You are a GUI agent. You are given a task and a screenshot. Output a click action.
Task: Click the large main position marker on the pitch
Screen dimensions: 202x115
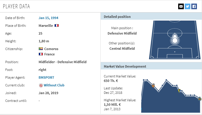[175, 41]
